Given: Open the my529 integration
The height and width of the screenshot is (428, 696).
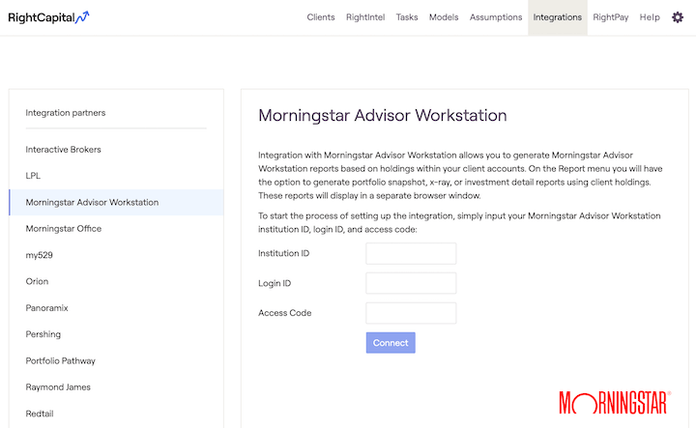Looking at the screenshot, I should (39, 255).
